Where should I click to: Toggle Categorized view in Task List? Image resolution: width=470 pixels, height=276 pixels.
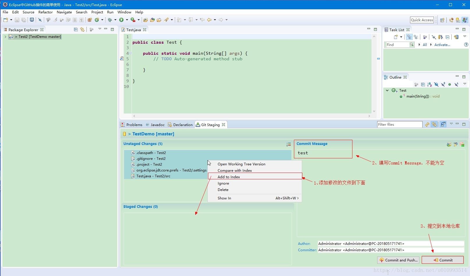tap(409, 37)
